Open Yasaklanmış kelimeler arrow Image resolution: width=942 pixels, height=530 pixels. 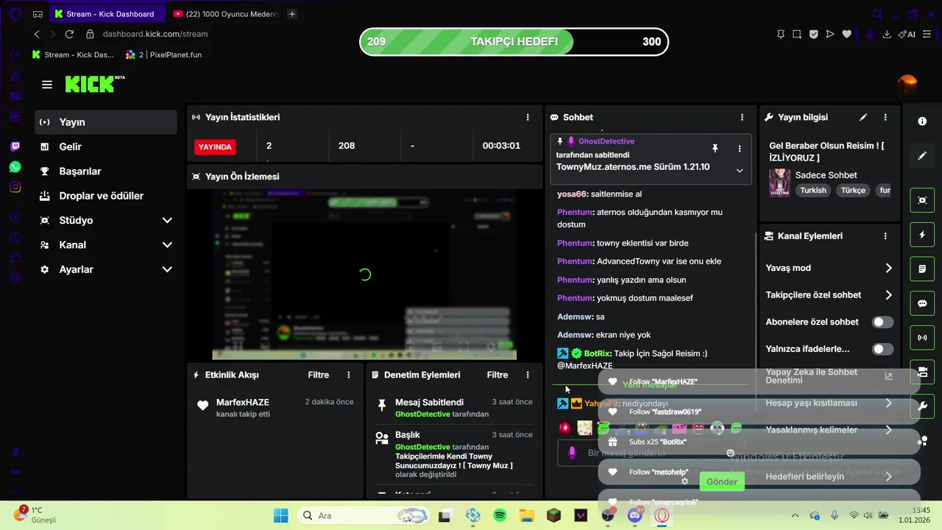coord(888,430)
